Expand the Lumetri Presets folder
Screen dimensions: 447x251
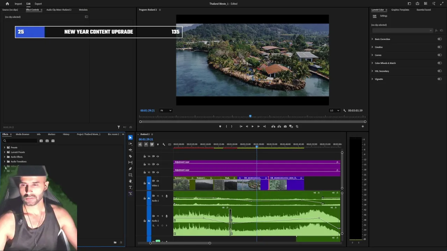pyautogui.click(x=5, y=152)
